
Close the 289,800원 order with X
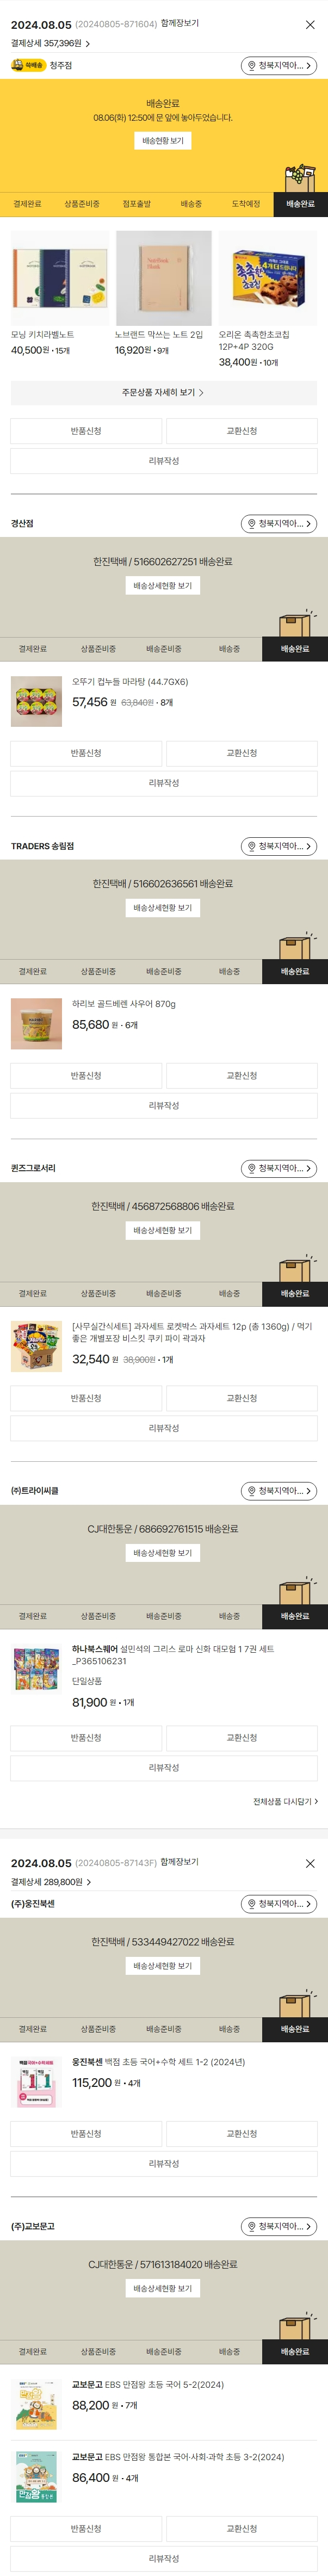(x=310, y=1864)
